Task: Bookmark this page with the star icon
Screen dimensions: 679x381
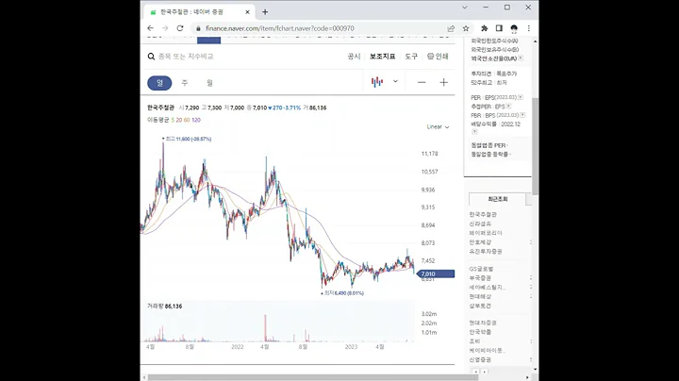Action: [466, 28]
